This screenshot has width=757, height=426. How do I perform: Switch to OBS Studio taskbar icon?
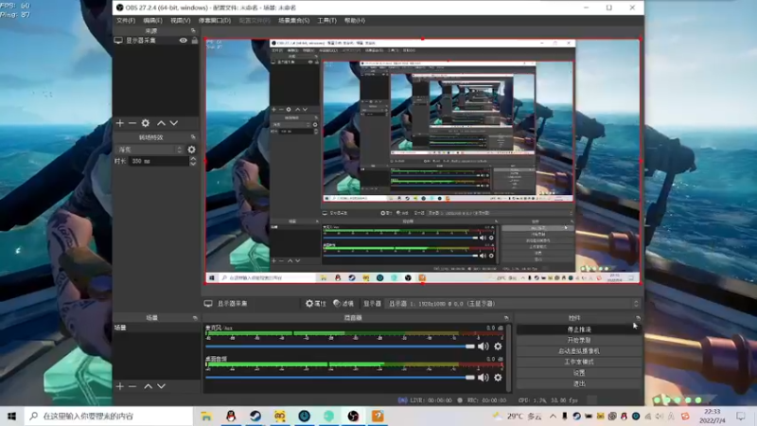click(353, 416)
